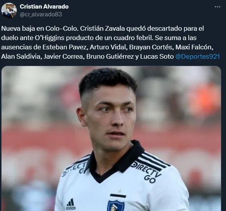Click the name Maxi Falcón in the tweet
The height and width of the screenshot is (211, 226).
click(x=193, y=47)
